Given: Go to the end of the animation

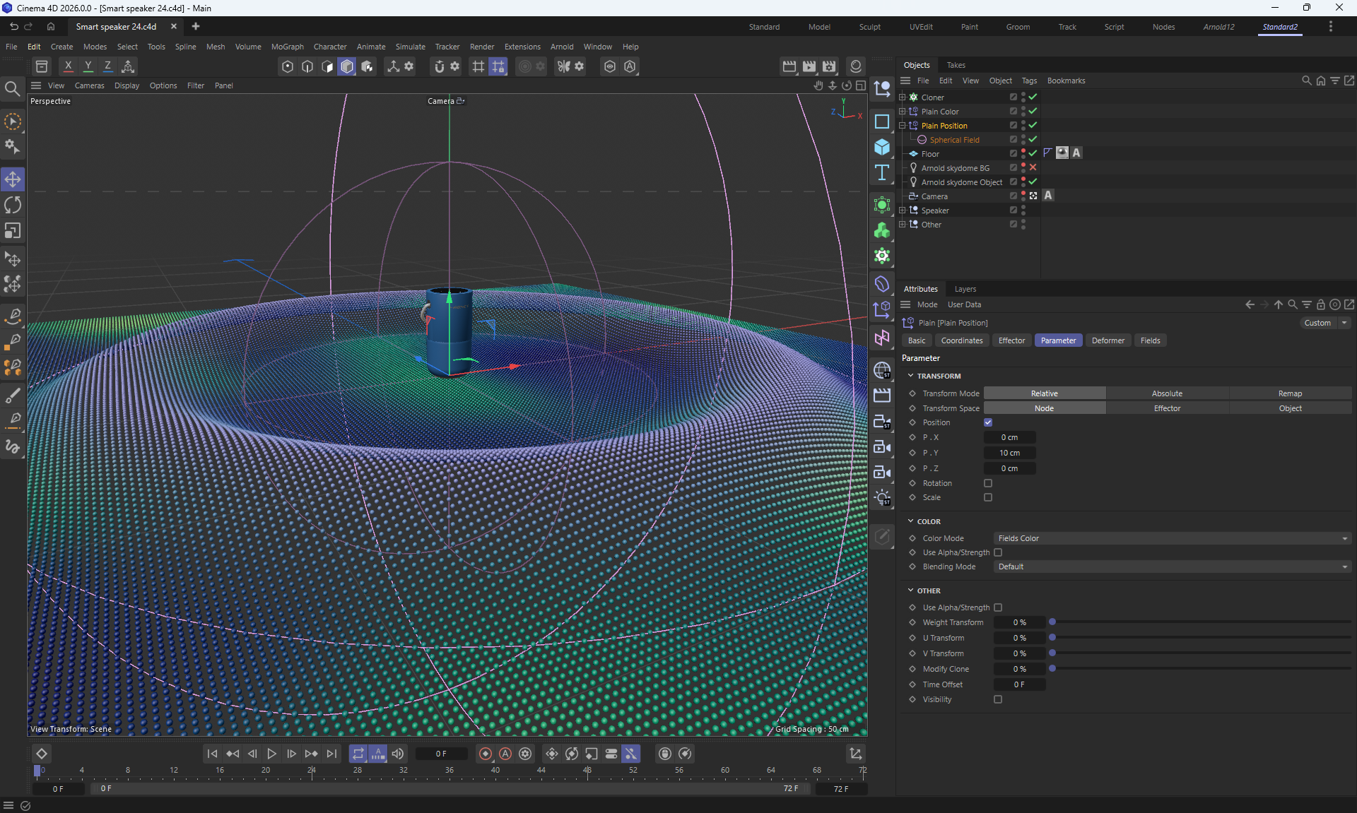Looking at the screenshot, I should coord(331,754).
